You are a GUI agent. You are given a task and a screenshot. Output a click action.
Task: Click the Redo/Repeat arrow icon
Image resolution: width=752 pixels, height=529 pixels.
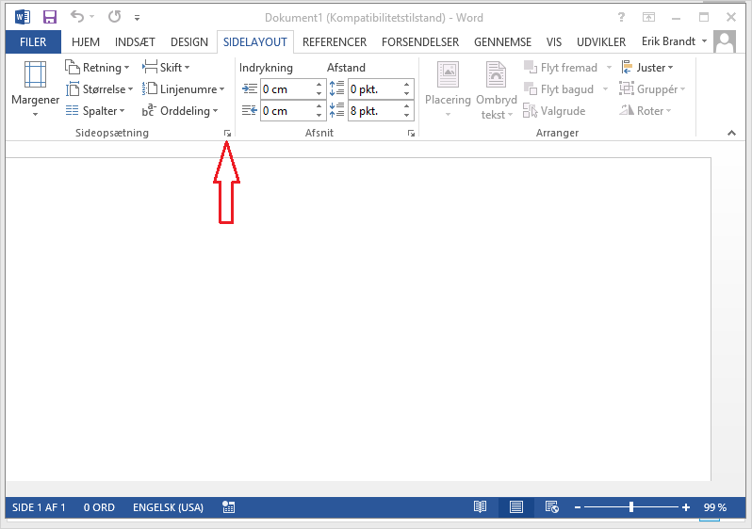(114, 17)
